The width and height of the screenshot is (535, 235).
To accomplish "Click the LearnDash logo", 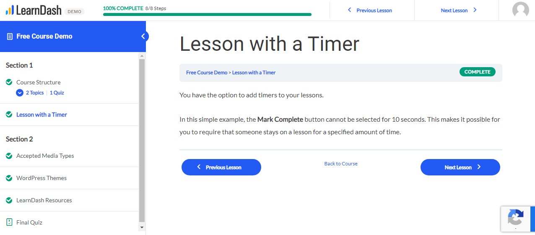I will pos(34,10).
